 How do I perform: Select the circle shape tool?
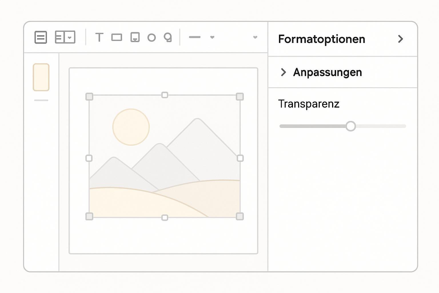pos(151,37)
